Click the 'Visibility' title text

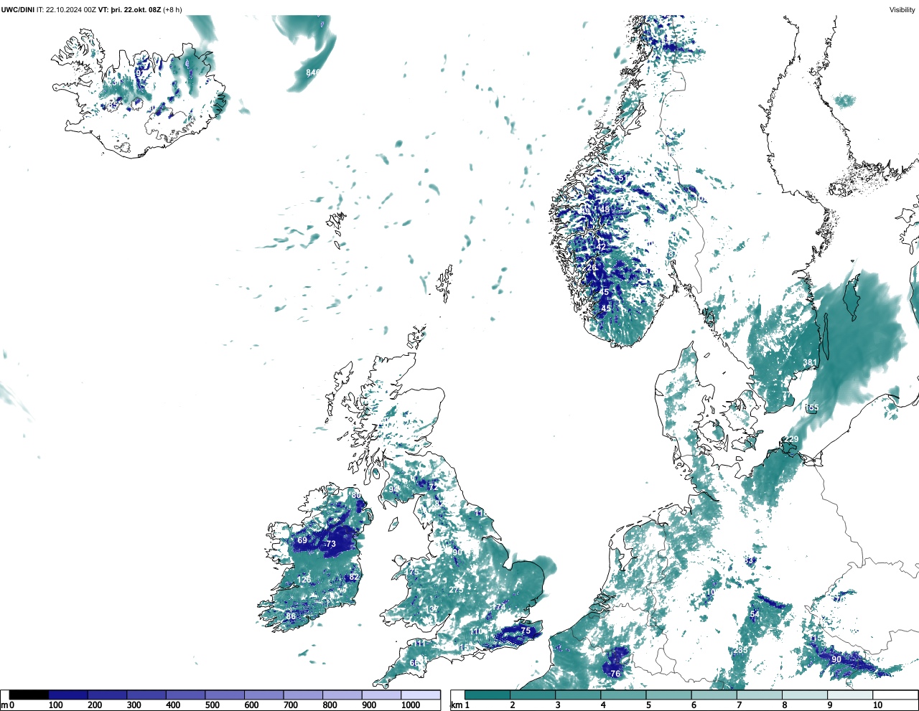click(902, 9)
